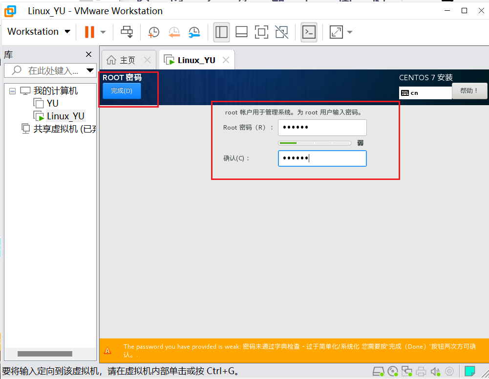The image size is (489, 379).
Task: Open the snapshot manager
Action: pos(194,32)
